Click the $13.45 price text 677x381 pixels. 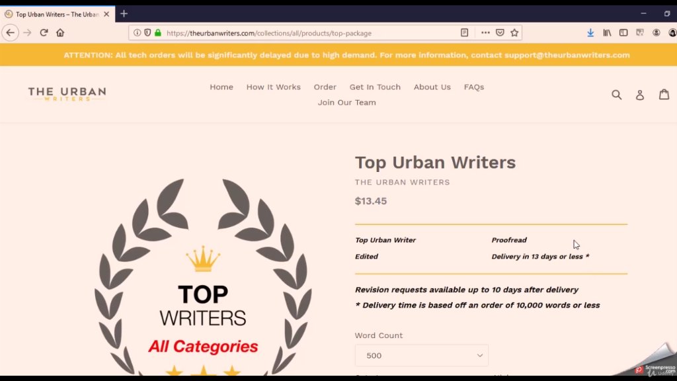371,201
